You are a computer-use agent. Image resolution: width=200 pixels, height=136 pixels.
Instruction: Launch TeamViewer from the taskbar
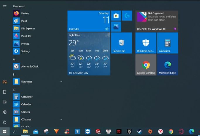click(x=88, y=131)
